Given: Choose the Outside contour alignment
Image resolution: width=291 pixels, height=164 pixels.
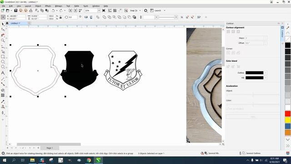Looking at the screenshot, I should tap(238, 31).
